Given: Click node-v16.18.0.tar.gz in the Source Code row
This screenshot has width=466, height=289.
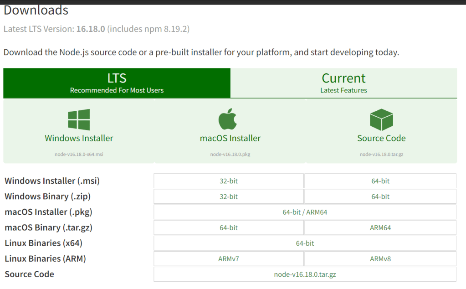Looking at the screenshot, I should click(305, 274).
